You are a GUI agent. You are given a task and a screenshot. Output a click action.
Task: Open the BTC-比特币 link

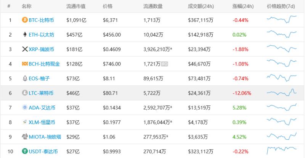click(41, 20)
